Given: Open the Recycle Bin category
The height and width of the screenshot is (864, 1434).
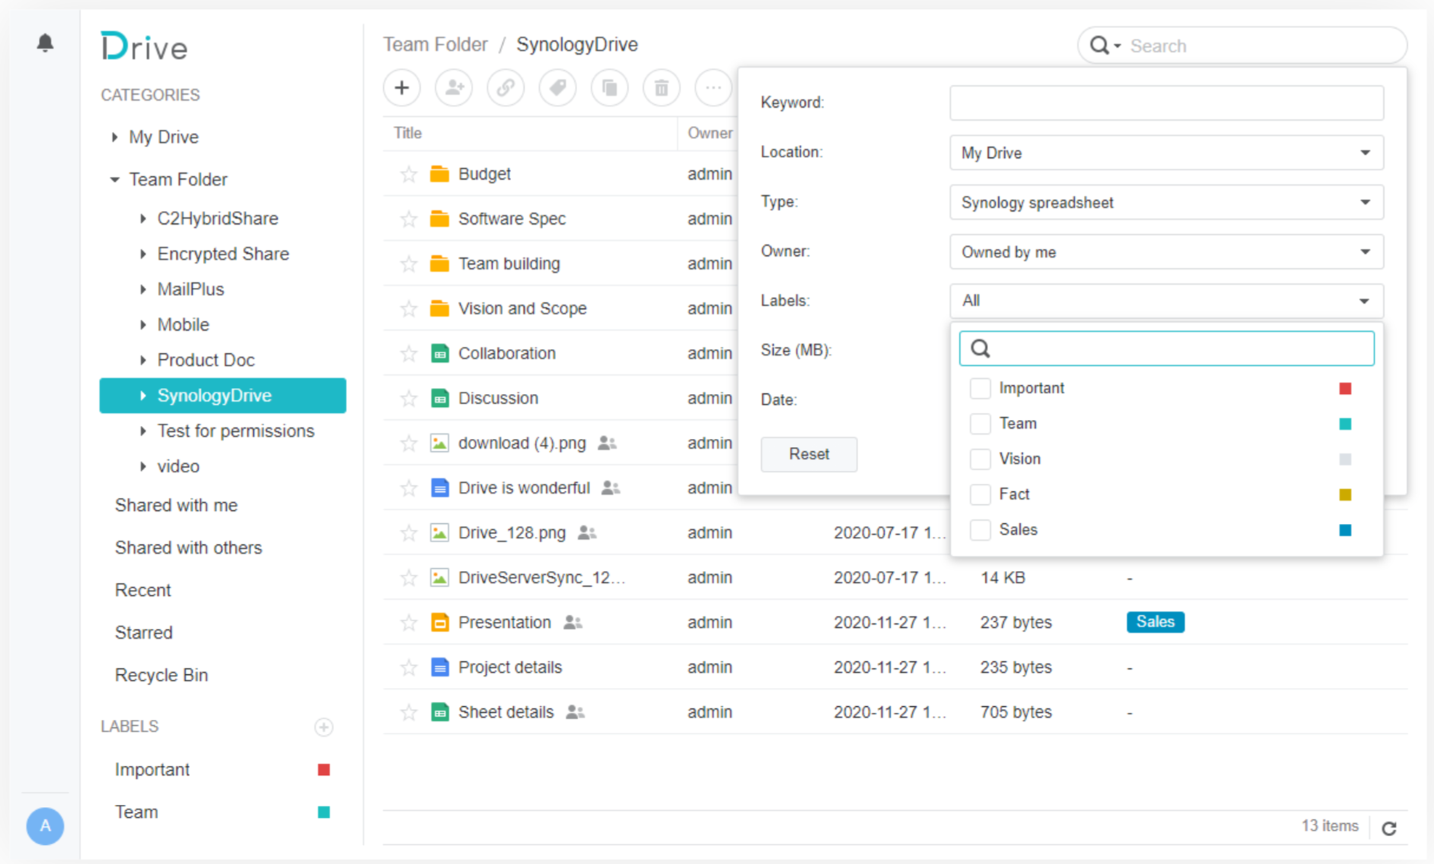Looking at the screenshot, I should (161, 675).
